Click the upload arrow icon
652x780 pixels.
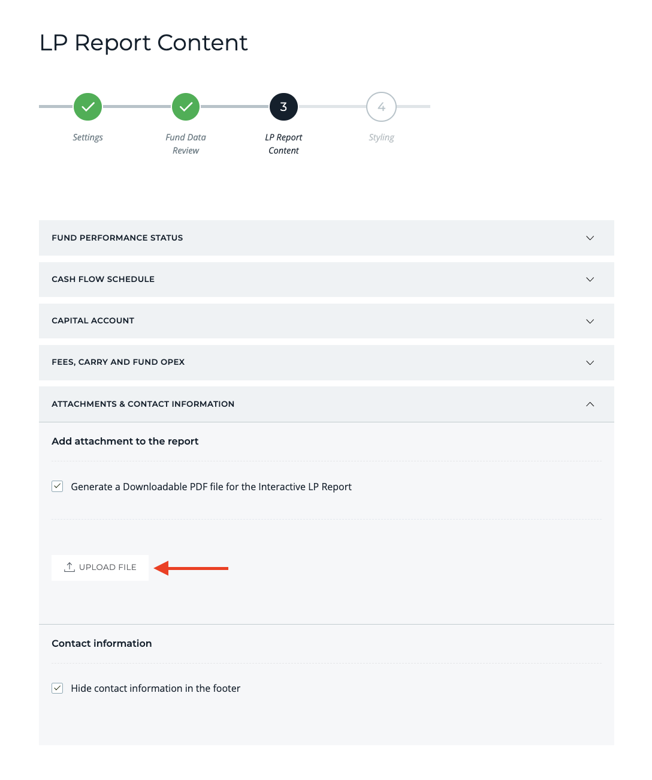coord(70,567)
